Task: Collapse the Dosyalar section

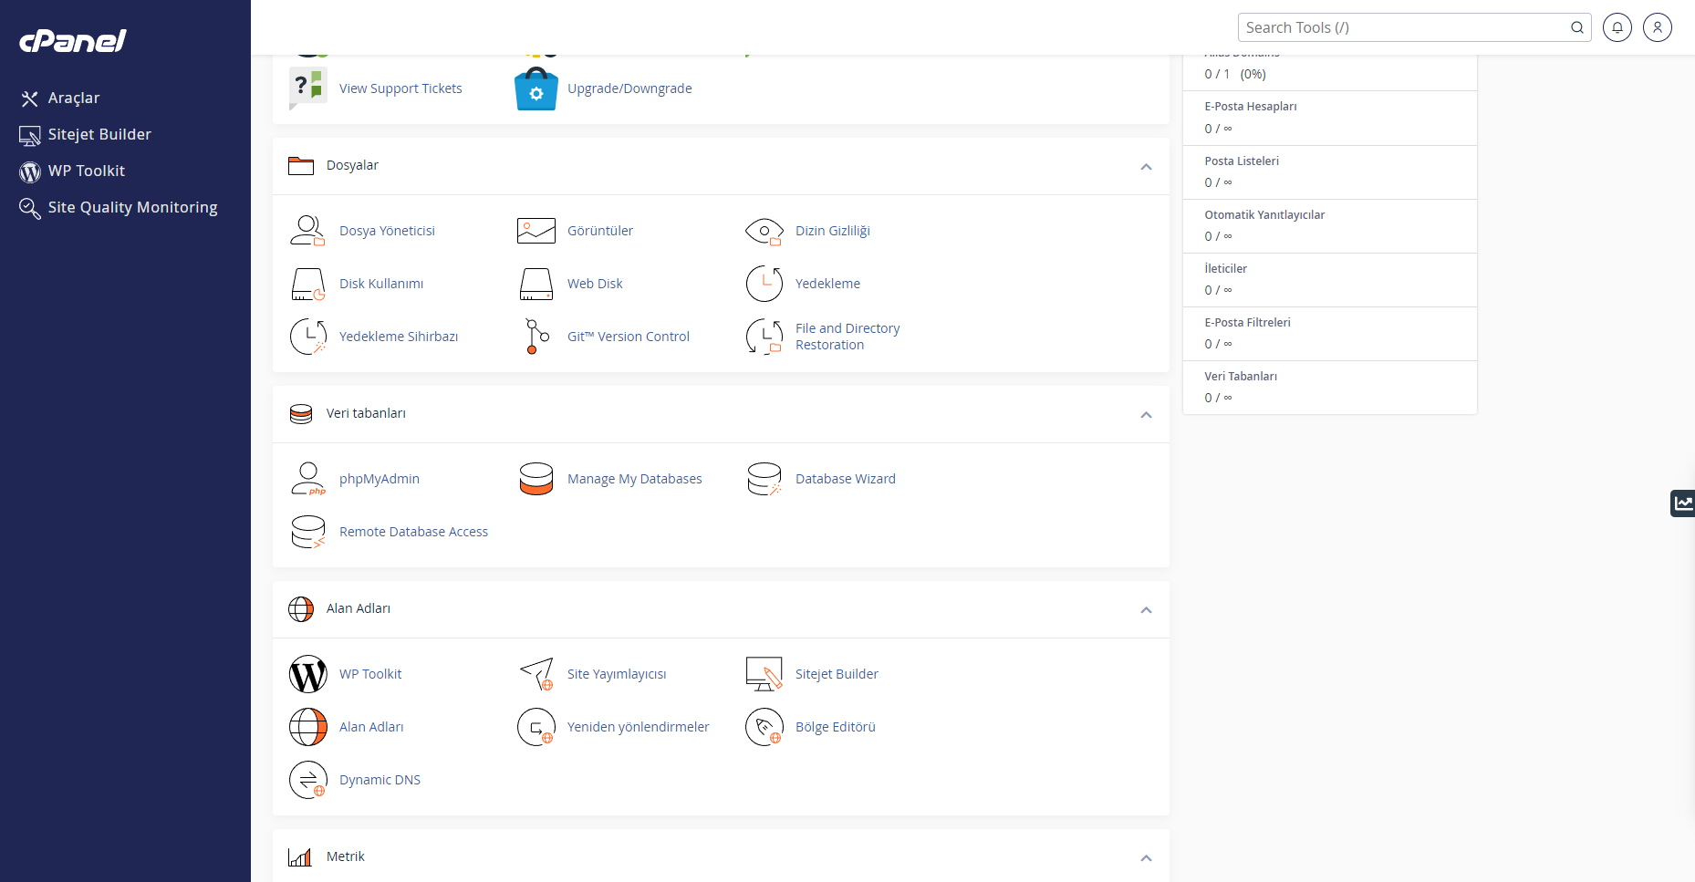Action: (1146, 167)
